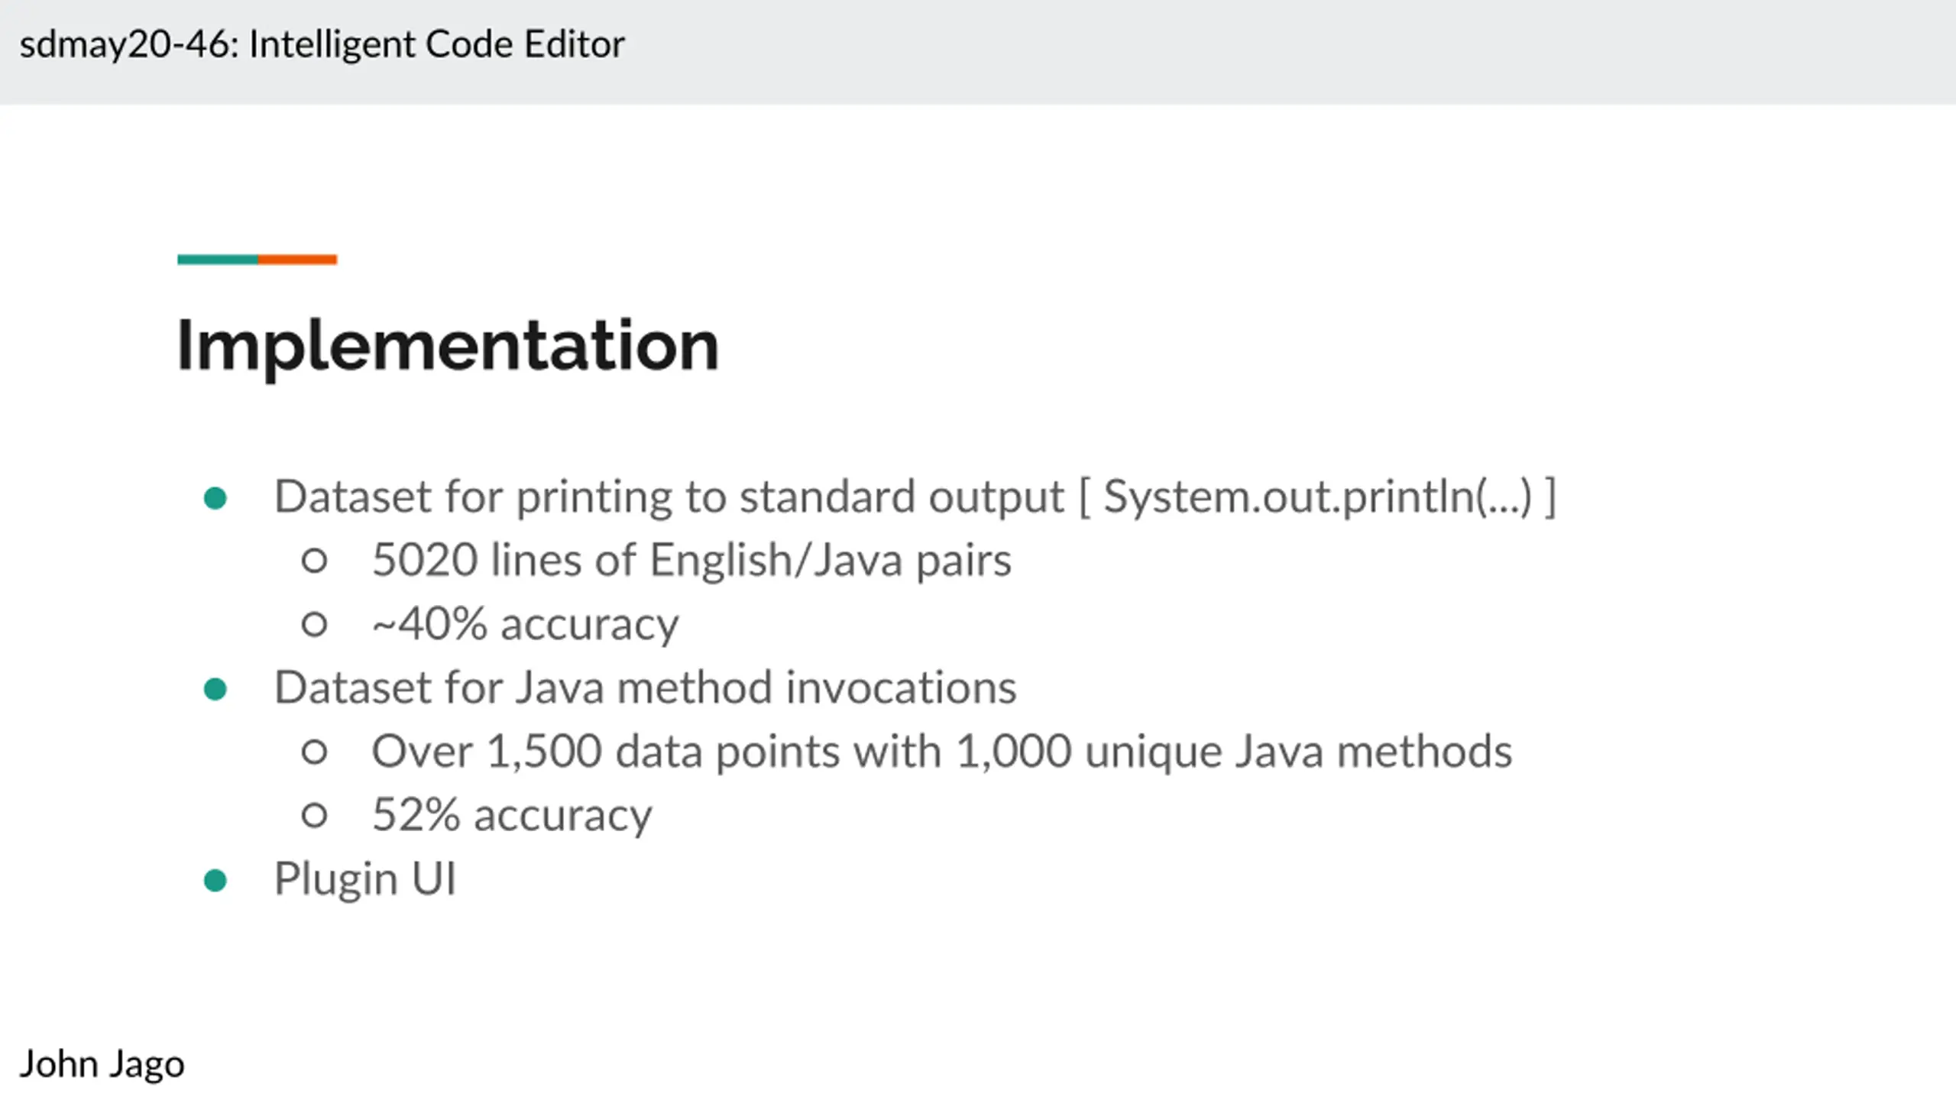Click the teal bullet before standard output line
The height and width of the screenshot is (1100, 1956).
[215, 498]
